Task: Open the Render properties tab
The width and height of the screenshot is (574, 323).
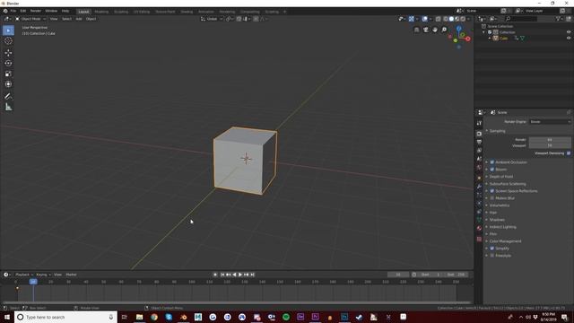Action: click(479, 134)
